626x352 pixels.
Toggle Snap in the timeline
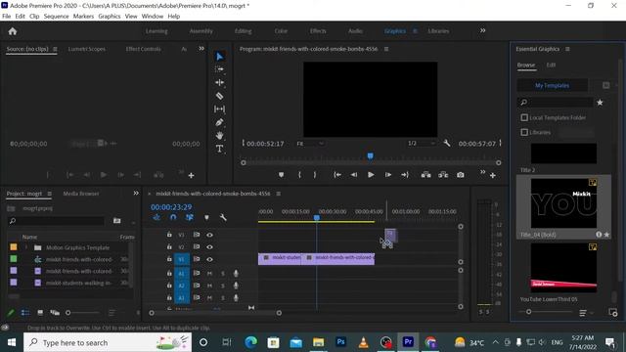pos(173,217)
